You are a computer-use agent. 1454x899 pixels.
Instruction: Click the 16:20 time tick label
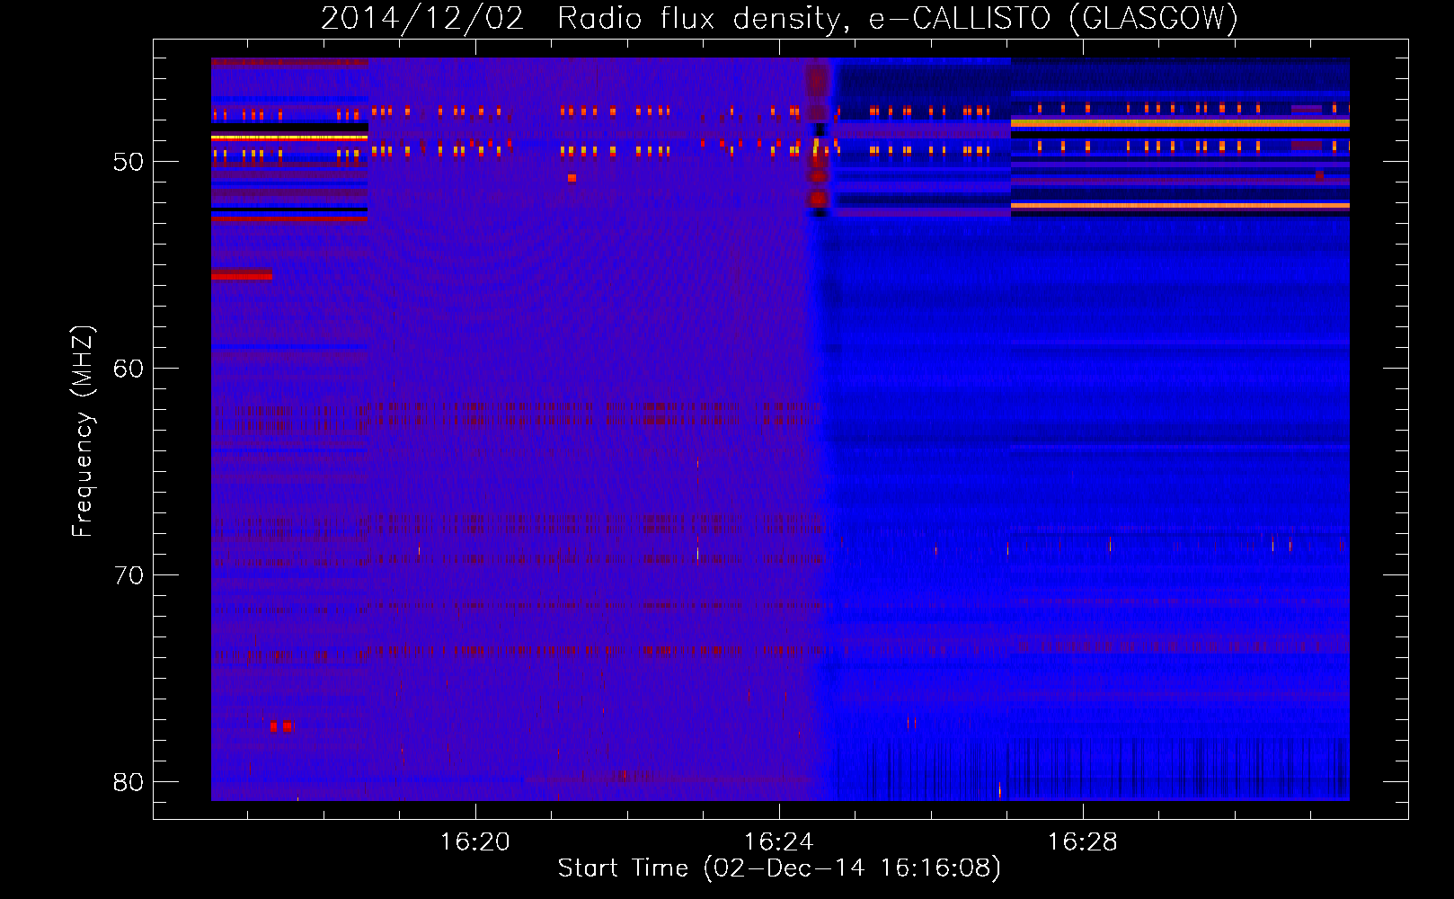(474, 841)
